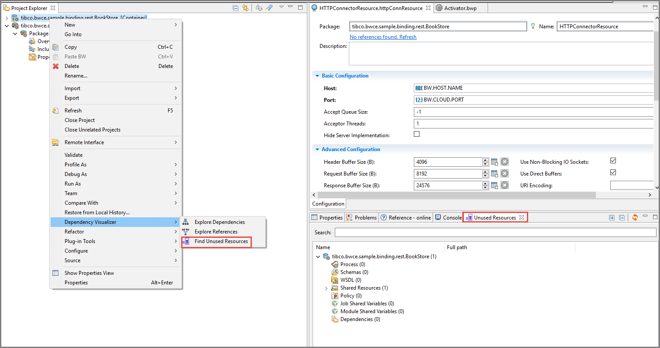The width and height of the screenshot is (660, 348).
Task: Collapse the Basic Configuration section
Action: tap(317, 76)
